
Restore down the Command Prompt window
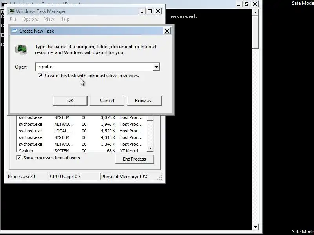[x=246, y=4]
